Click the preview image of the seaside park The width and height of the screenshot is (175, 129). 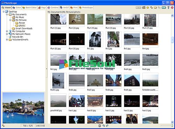(x=23, y=108)
